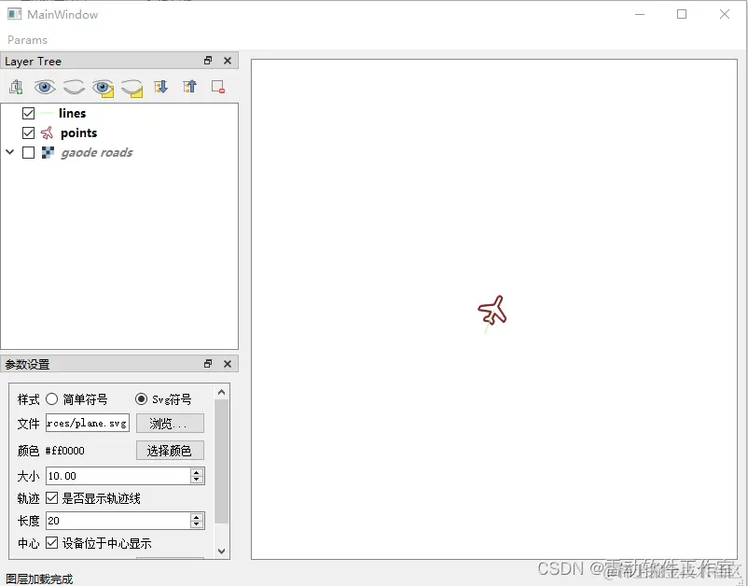The image size is (748, 586).
Task: Click the Hide Selected Layers icon
Action: 132,86
